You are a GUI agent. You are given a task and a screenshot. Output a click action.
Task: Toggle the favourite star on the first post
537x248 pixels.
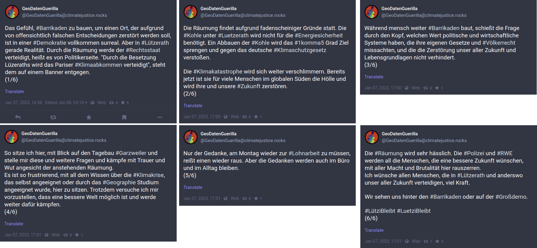pyautogui.click(x=88, y=117)
